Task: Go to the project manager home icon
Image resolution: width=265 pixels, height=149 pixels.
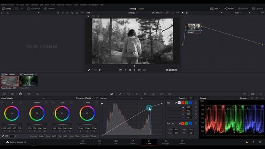Action: (x=253, y=142)
